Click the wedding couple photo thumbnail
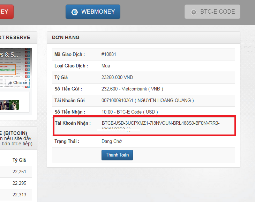The height and width of the screenshot is (218, 255). [14, 105]
